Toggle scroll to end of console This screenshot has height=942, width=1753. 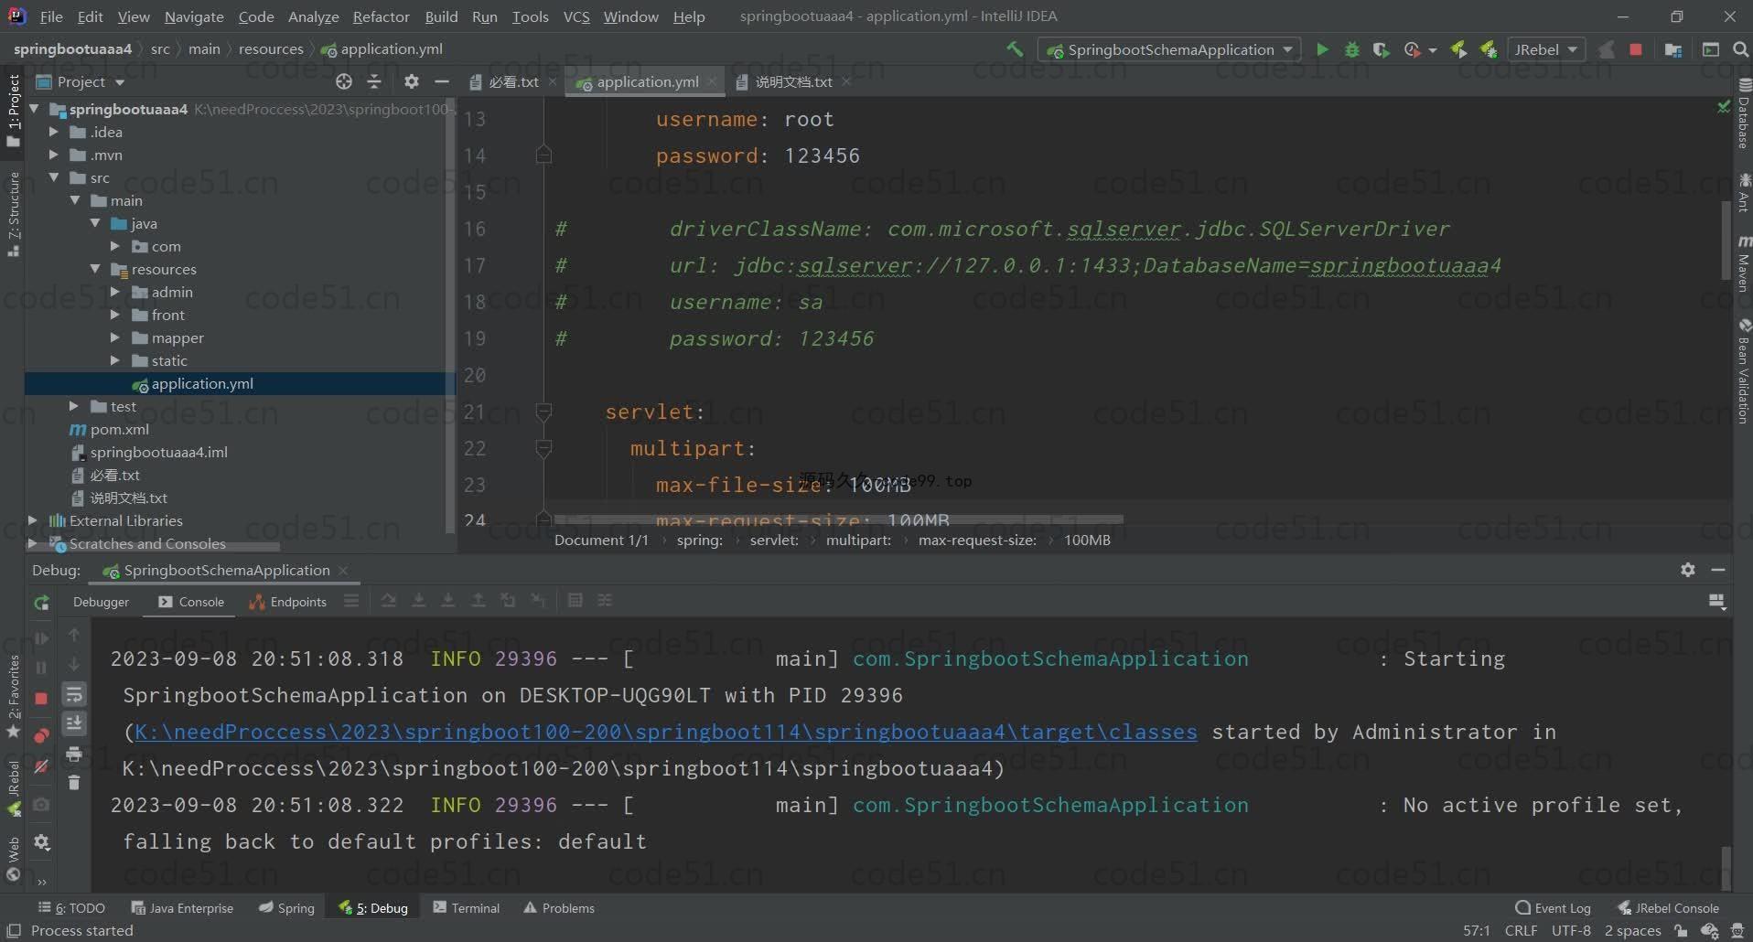(x=74, y=723)
